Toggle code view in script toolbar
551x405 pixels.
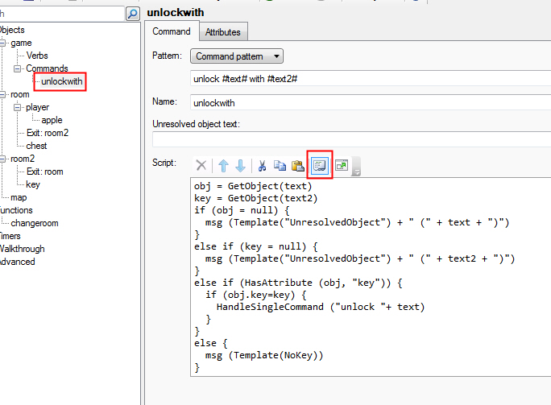[x=319, y=165]
